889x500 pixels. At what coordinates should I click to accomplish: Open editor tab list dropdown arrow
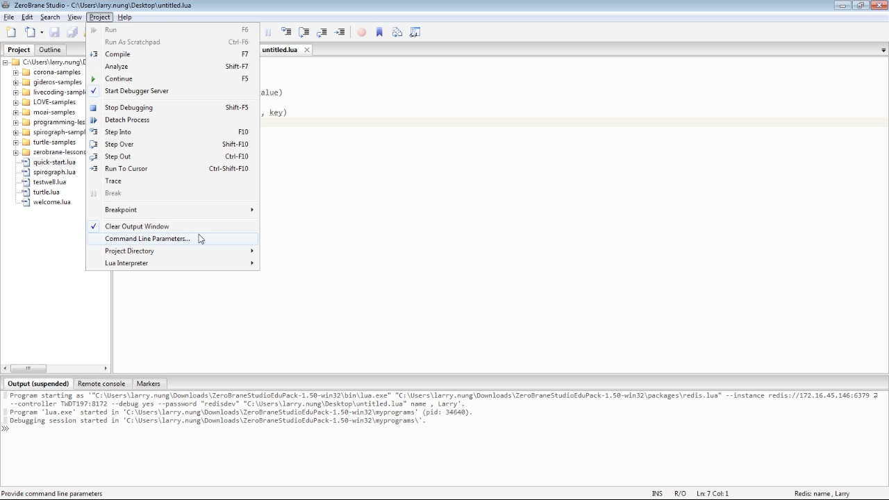(x=883, y=50)
